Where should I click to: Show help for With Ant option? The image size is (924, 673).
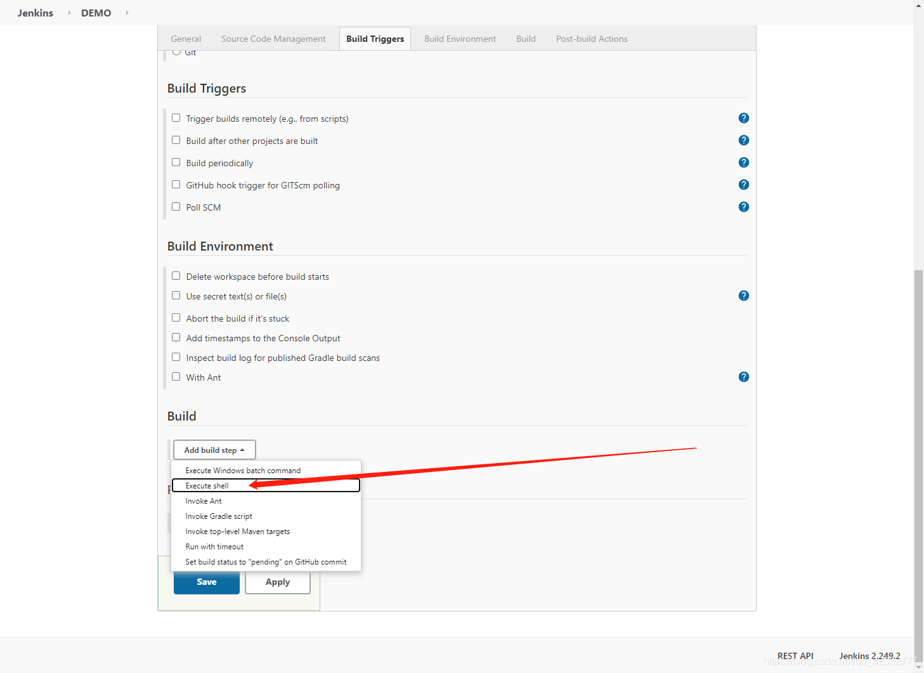(744, 377)
